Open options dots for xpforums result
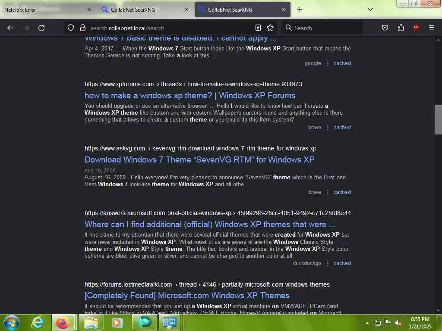The height and width of the screenshot is (331, 442). click(328, 128)
